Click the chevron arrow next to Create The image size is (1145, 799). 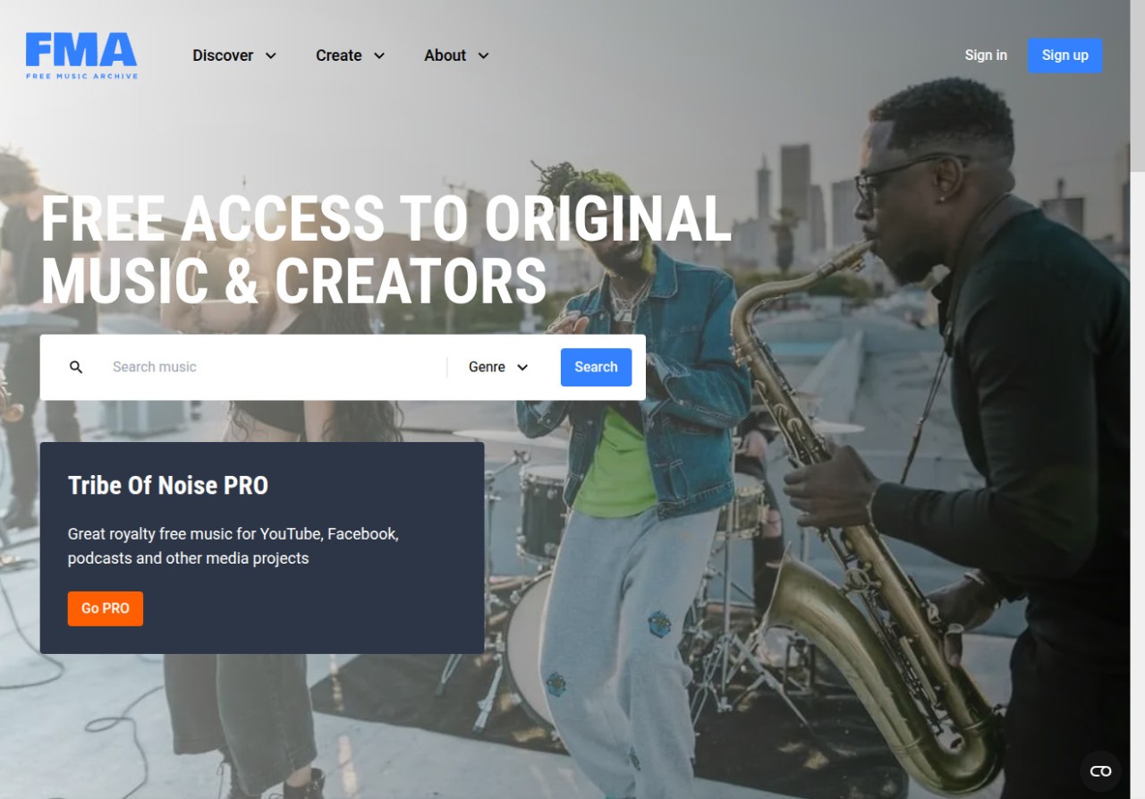[x=379, y=55]
